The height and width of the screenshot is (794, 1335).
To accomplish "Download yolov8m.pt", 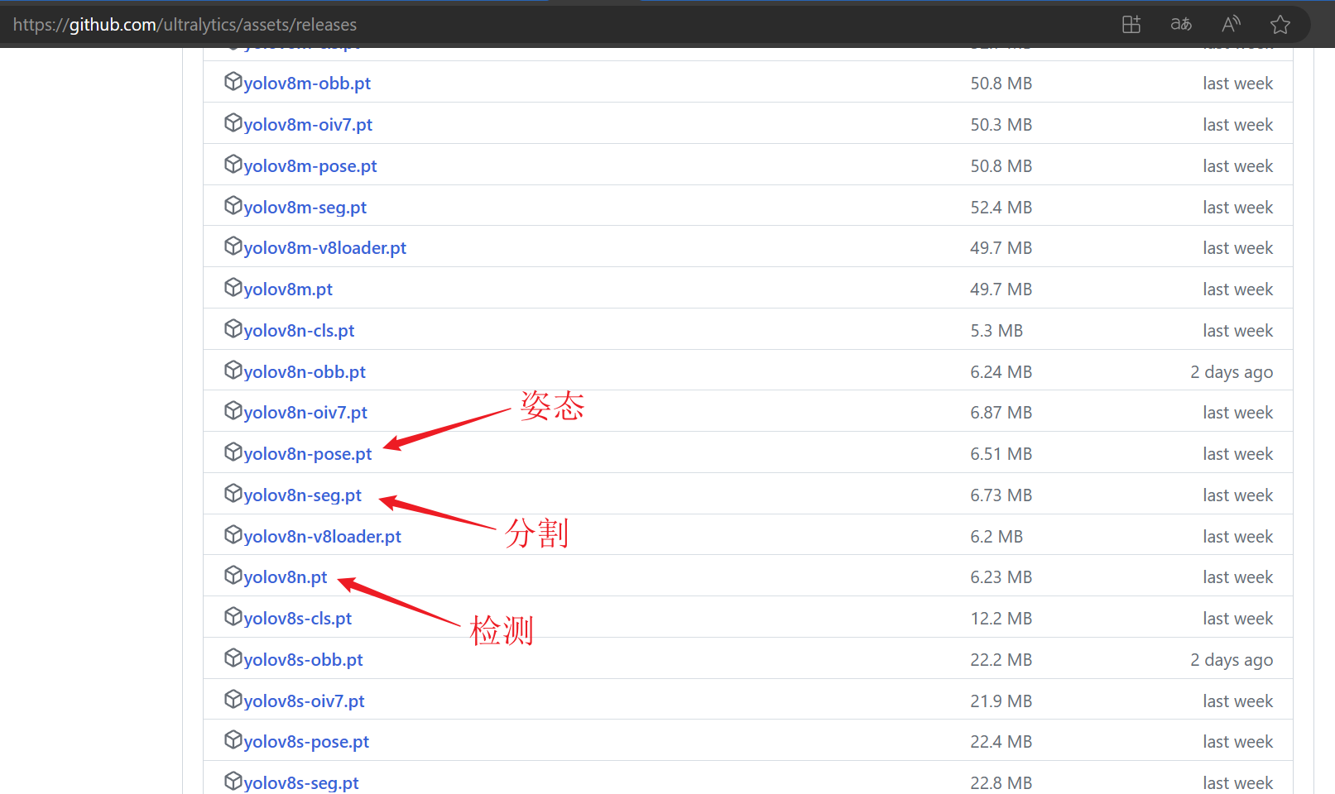I will [288, 289].
